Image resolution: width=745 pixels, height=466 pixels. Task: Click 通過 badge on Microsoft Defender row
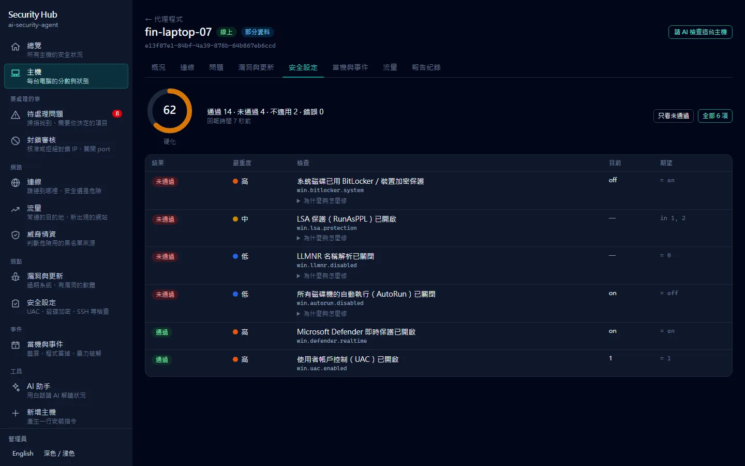162,332
